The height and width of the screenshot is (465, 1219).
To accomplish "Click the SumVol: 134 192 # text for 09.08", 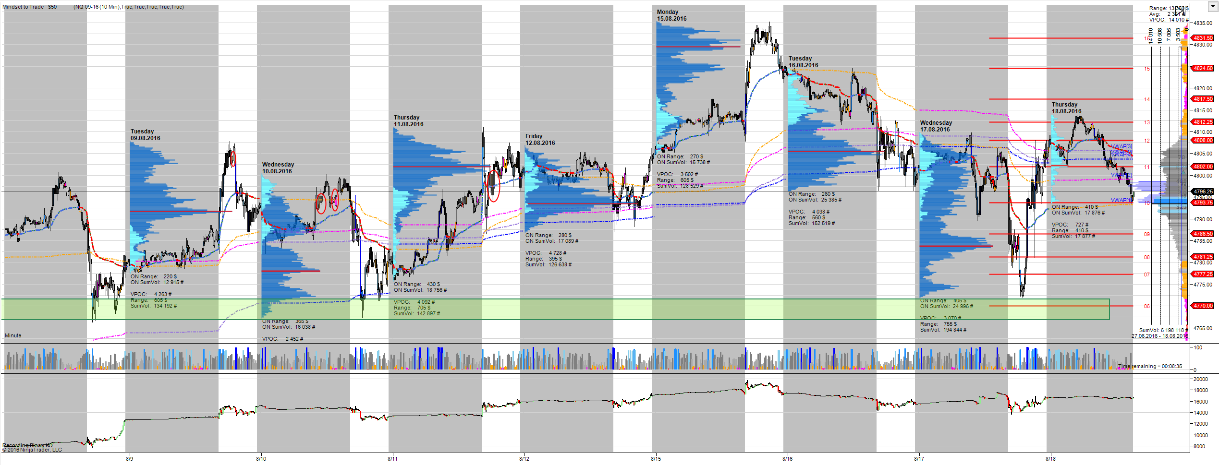I will click(154, 306).
